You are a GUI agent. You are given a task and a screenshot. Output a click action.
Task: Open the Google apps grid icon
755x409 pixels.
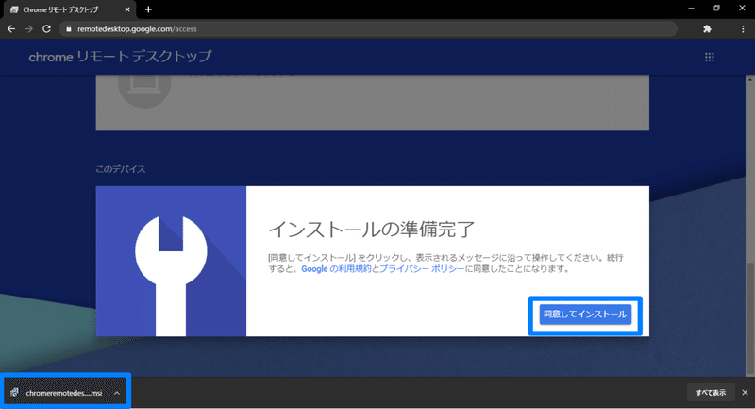pyautogui.click(x=710, y=58)
